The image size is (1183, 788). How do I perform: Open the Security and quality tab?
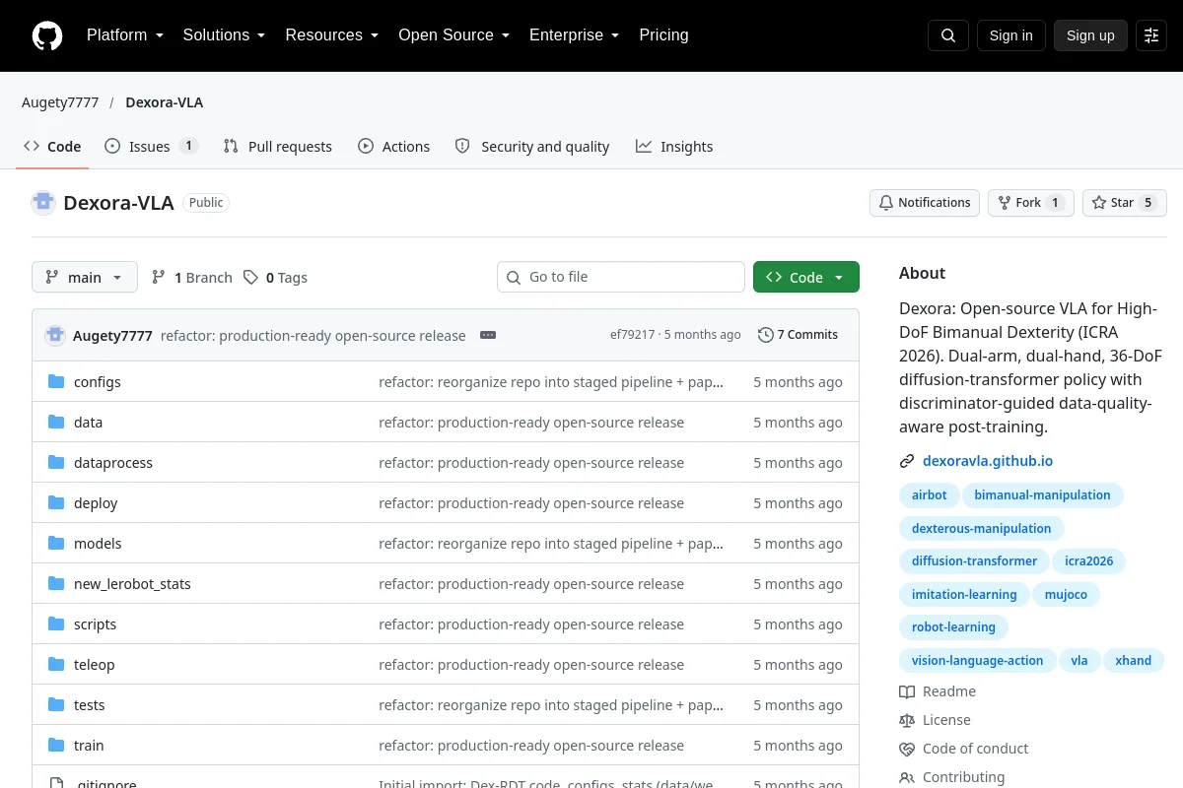(x=531, y=147)
